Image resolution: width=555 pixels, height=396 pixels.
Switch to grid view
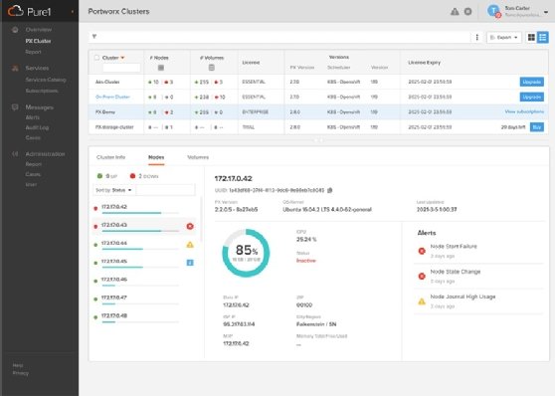531,37
